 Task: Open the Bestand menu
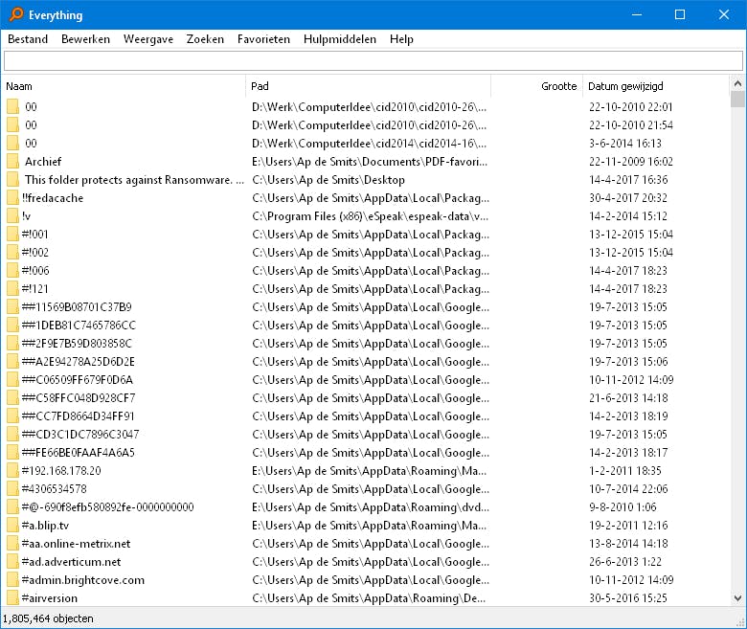point(28,39)
